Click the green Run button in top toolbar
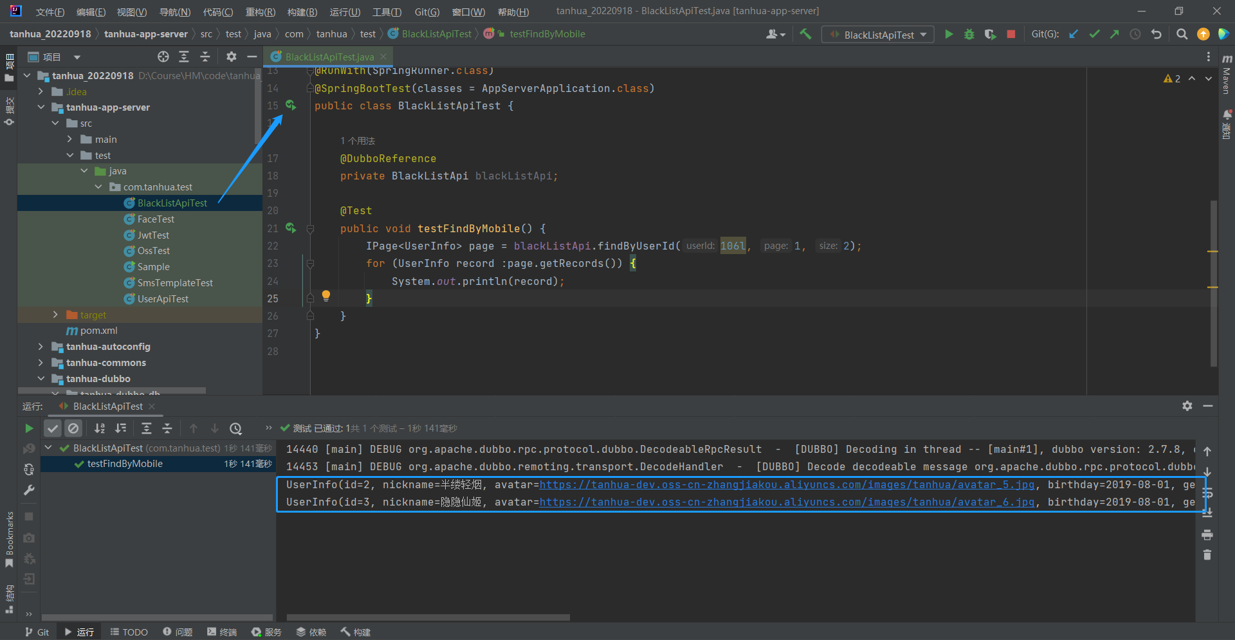This screenshot has width=1235, height=640. tap(949, 35)
